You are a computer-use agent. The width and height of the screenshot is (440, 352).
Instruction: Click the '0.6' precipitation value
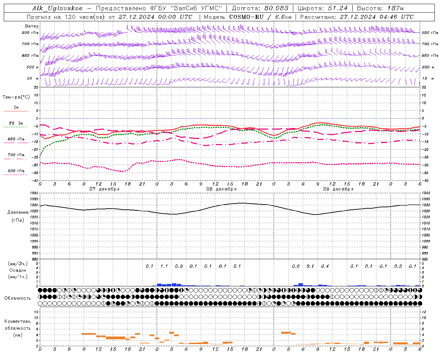[x=296, y=266]
